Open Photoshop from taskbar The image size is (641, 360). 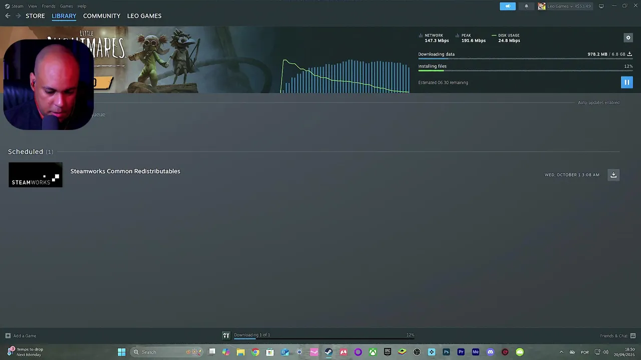click(x=446, y=352)
